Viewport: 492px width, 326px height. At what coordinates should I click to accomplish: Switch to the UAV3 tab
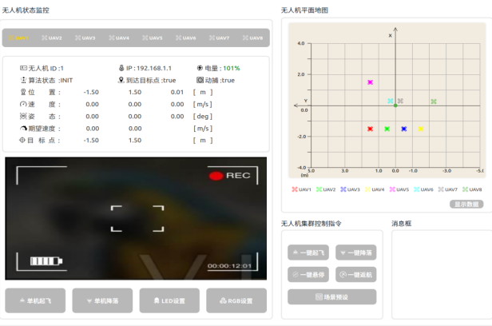[85, 38]
